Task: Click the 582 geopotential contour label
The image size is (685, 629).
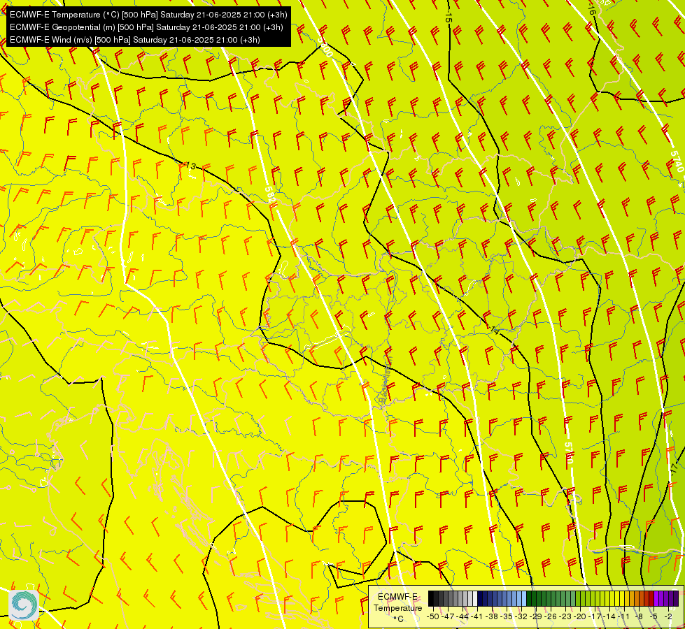Action: 270,195
